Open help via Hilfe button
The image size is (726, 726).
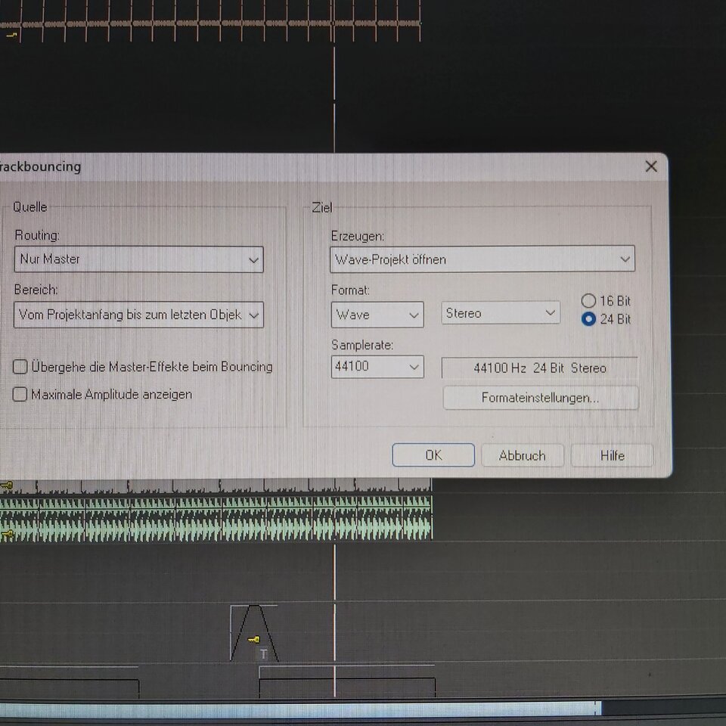(612, 455)
